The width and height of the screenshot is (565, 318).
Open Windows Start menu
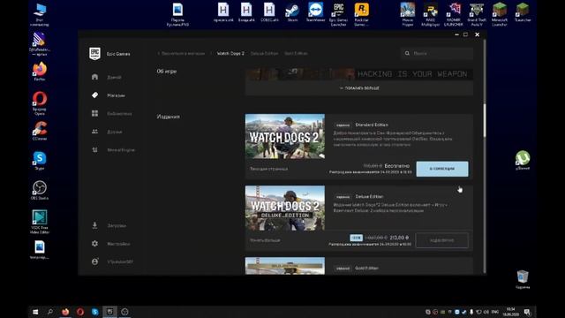tap(35, 312)
